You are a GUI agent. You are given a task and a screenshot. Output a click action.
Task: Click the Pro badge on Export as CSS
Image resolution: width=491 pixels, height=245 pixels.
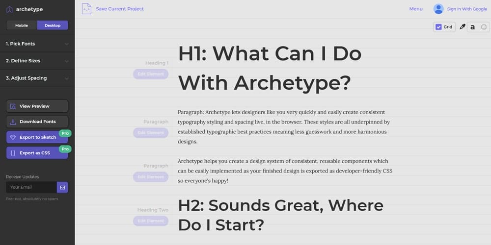pyautogui.click(x=65, y=149)
